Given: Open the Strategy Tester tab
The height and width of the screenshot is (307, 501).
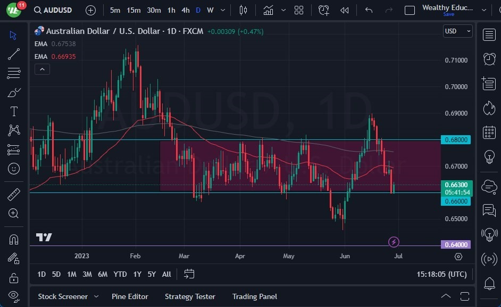Looking at the screenshot, I should (190, 296).
